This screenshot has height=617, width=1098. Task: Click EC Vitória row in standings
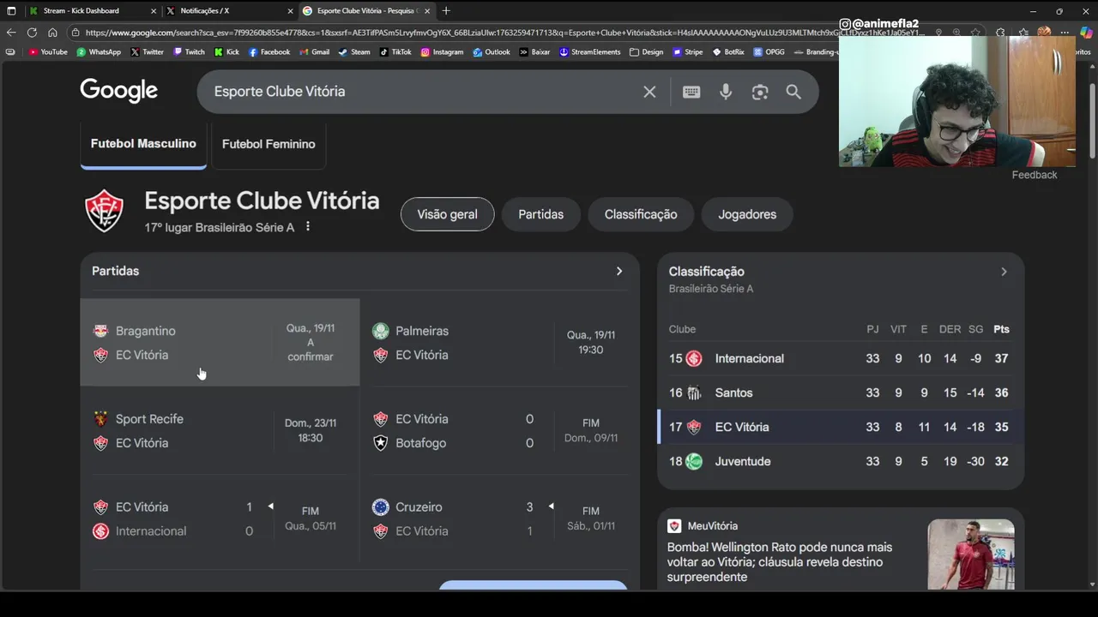(841, 427)
